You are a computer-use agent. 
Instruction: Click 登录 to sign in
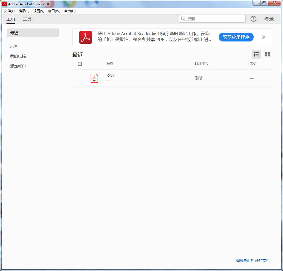(269, 19)
